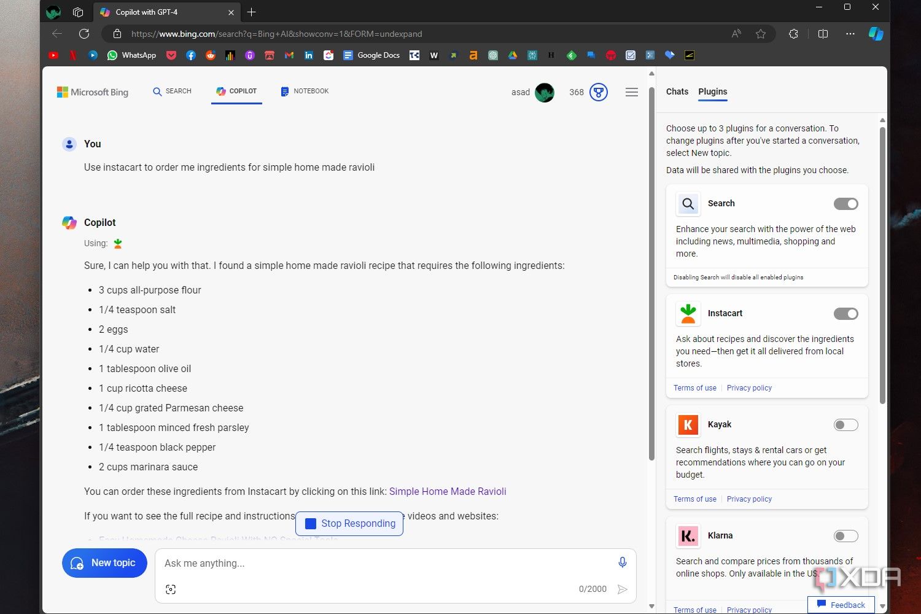Open the LinkedIn bookmark
921x614 pixels.
click(x=309, y=55)
